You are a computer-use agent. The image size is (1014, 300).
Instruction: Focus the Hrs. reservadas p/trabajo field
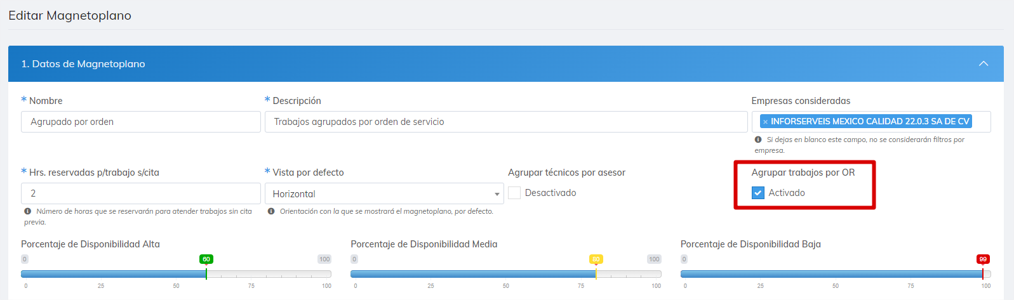[x=140, y=193]
